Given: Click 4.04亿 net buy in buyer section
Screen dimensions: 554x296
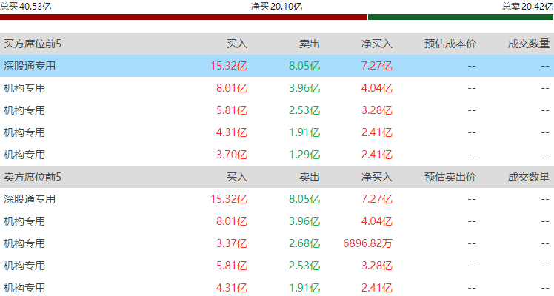Looking at the screenshot, I should (x=377, y=88).
